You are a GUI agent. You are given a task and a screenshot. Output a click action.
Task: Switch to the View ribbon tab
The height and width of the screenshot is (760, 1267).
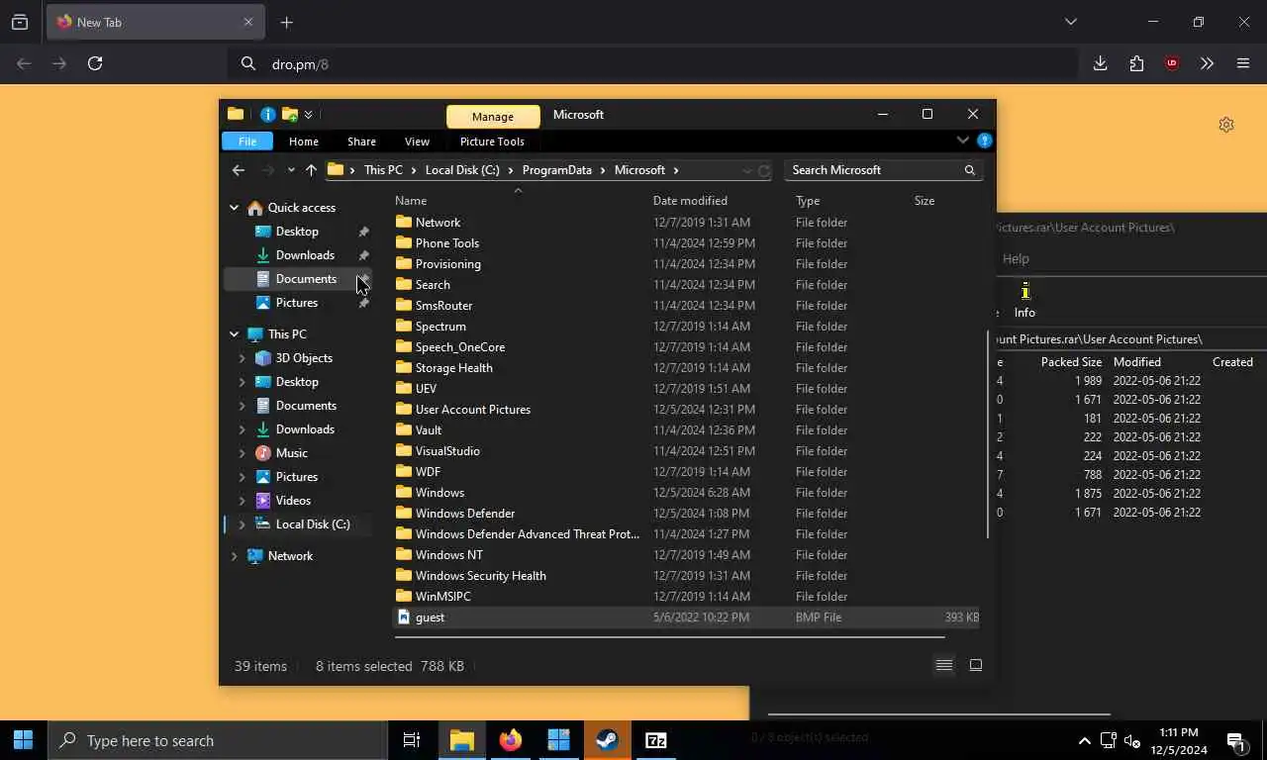tap(417, 142)
